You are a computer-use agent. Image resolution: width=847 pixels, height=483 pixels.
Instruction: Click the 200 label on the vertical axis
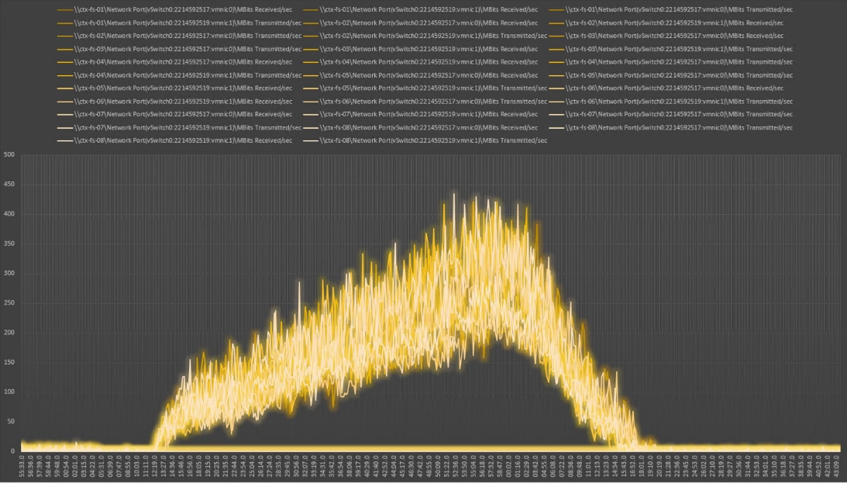click(x=9, y=333)
